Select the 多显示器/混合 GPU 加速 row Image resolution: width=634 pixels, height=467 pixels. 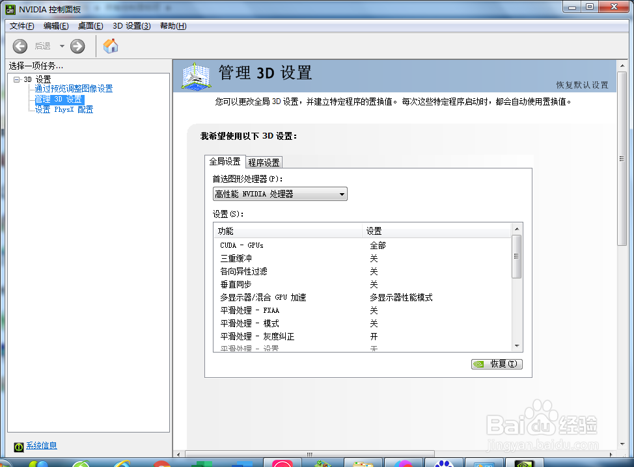tap(363, 297)
